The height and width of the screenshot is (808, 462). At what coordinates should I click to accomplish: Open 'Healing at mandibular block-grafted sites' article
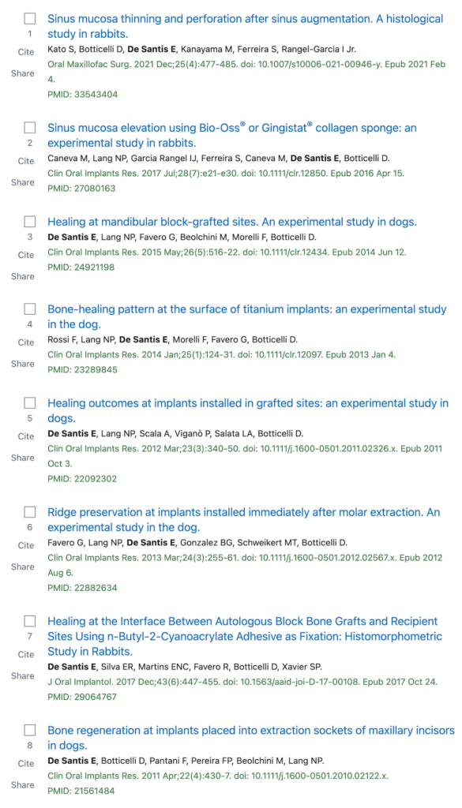tap(232, 222)
